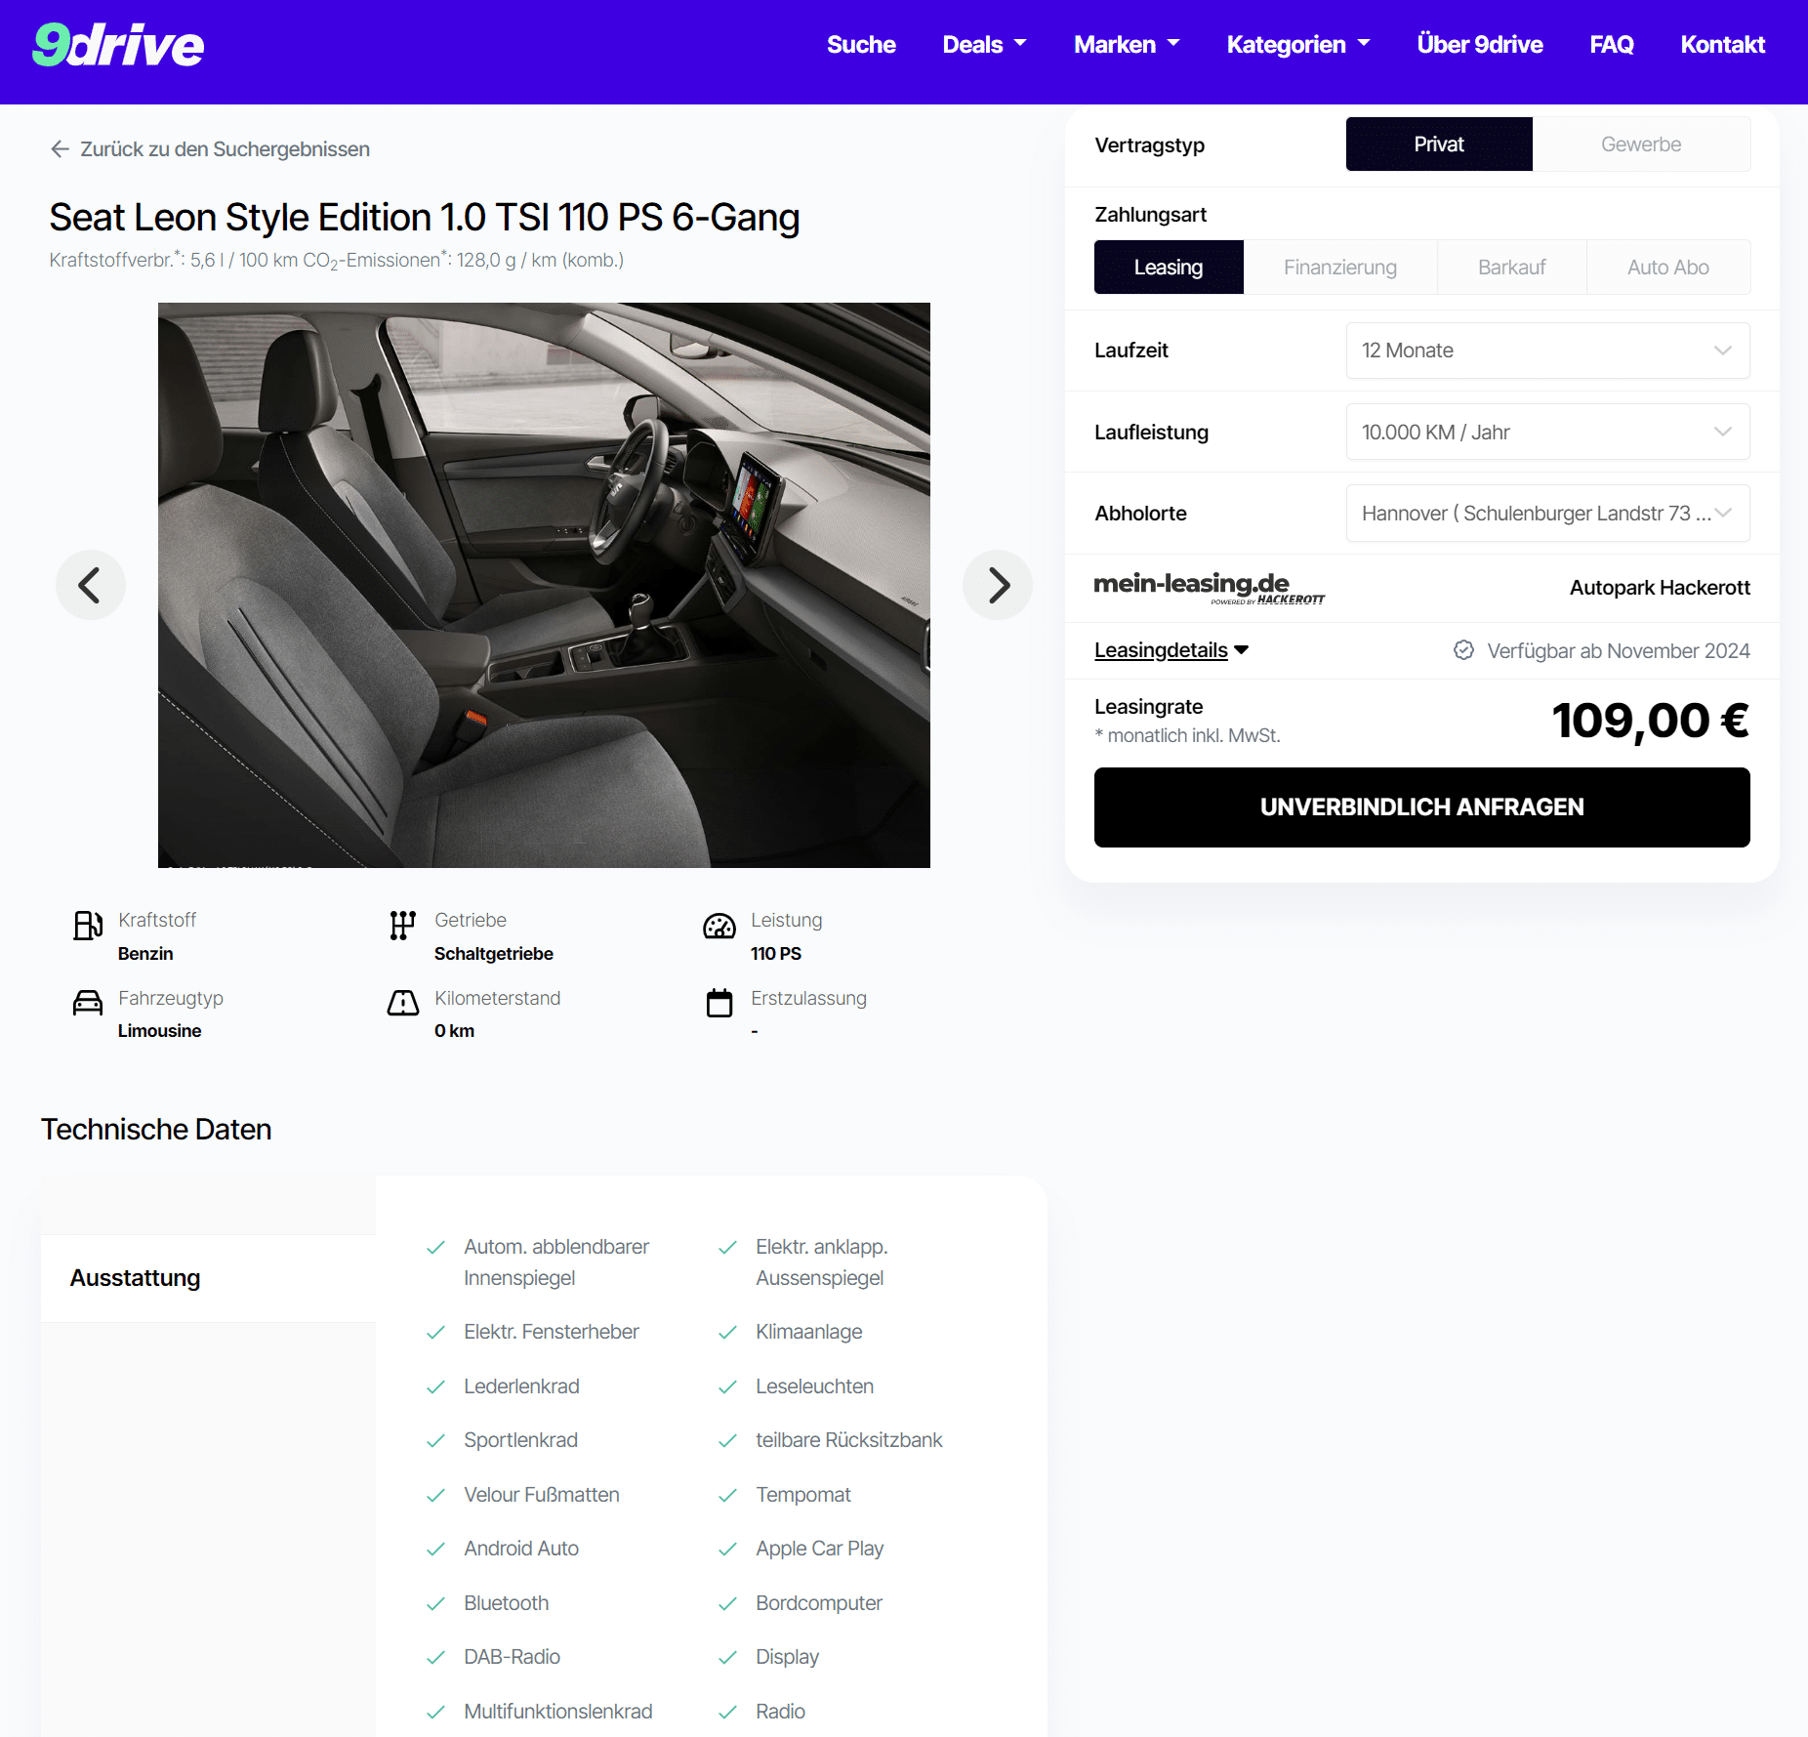Select Gewerbe contract type

tap(1641, 145)
